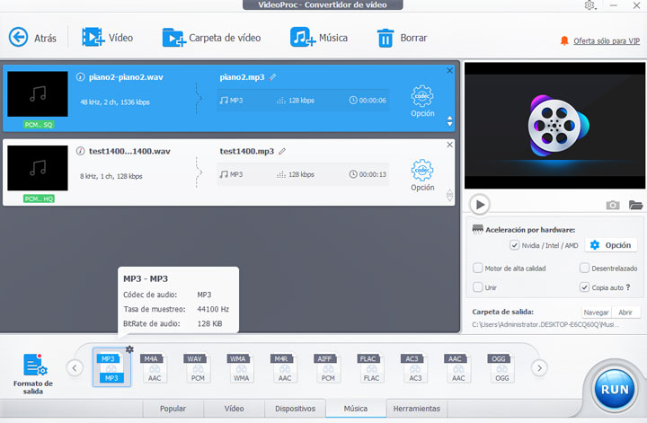Click the test1400.mp3 output name
647x423 pixels.
247,151
